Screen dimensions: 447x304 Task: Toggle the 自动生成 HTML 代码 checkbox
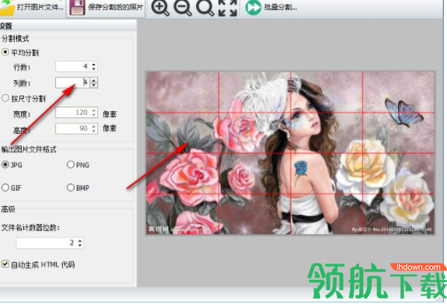coord(5,264)
